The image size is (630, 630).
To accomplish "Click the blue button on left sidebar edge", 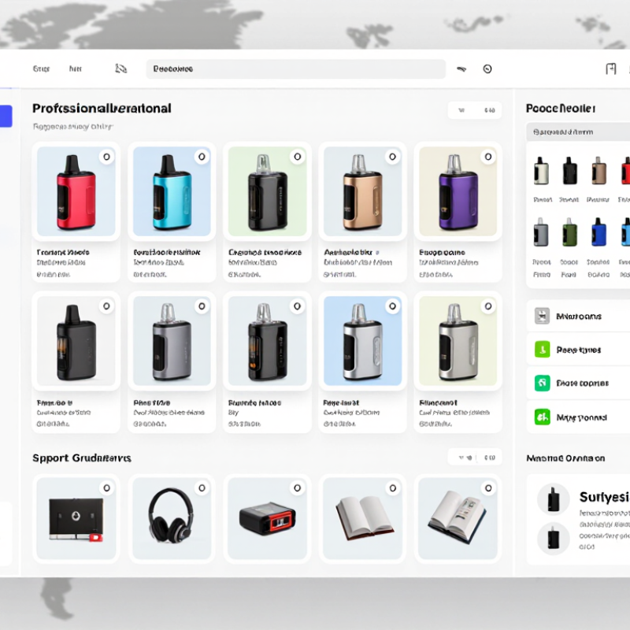I will 6,116.
